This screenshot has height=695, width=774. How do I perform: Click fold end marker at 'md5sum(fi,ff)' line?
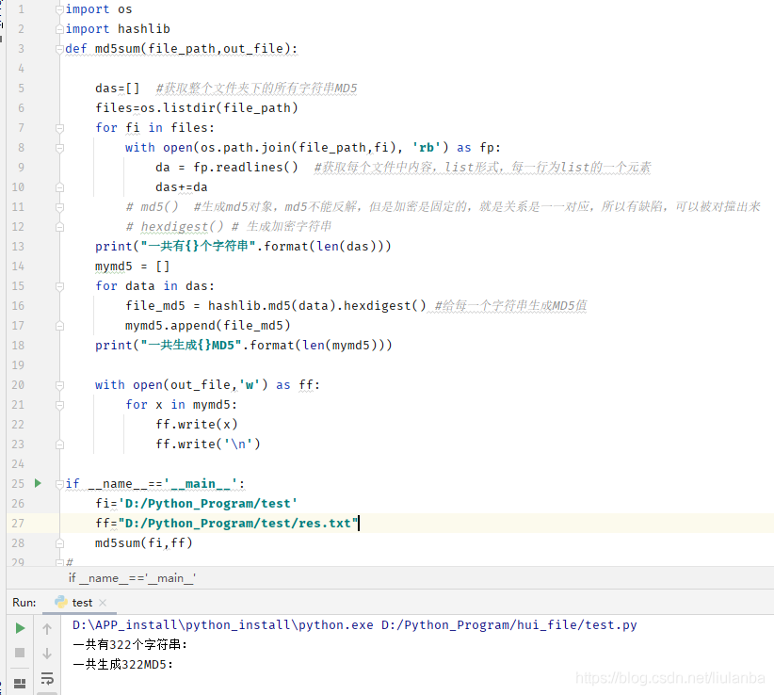click(x=59, y=543)
